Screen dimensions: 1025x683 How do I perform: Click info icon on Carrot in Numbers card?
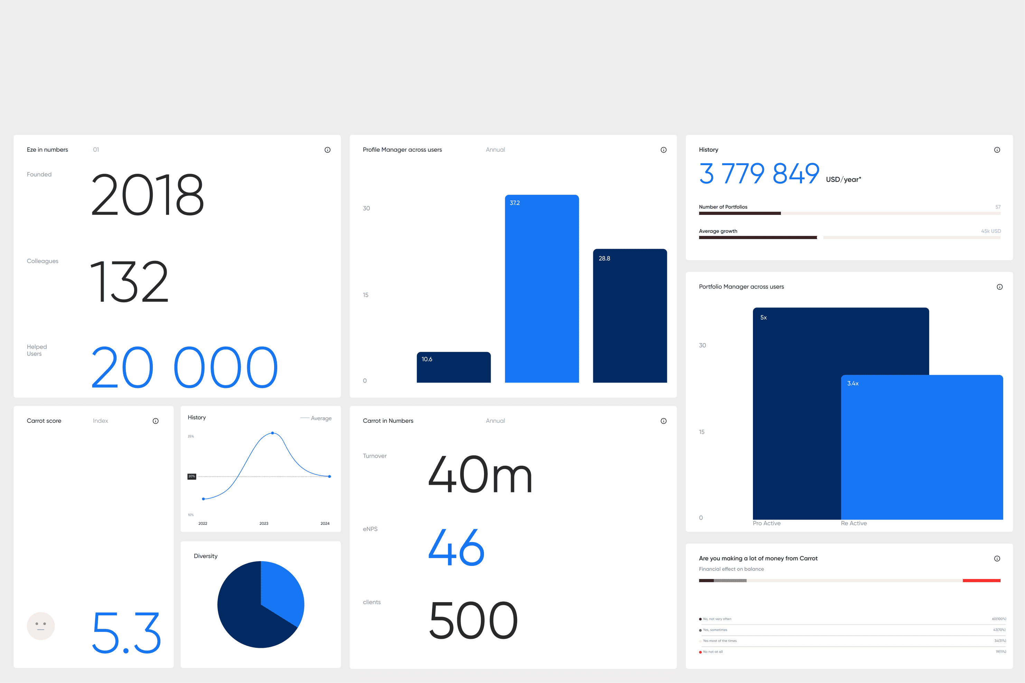point(663,421)
